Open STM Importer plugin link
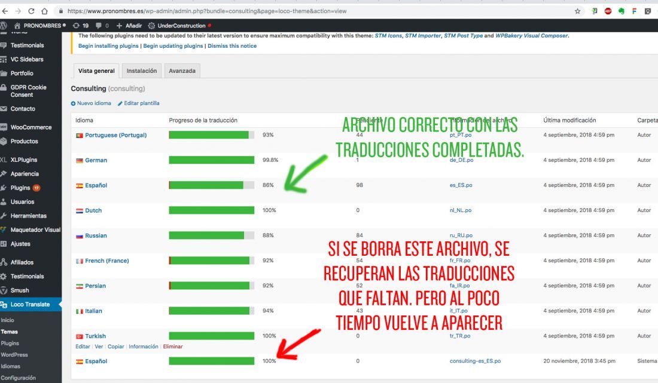Viewport: 658px width, 383px height. click(x=423, y=36)
